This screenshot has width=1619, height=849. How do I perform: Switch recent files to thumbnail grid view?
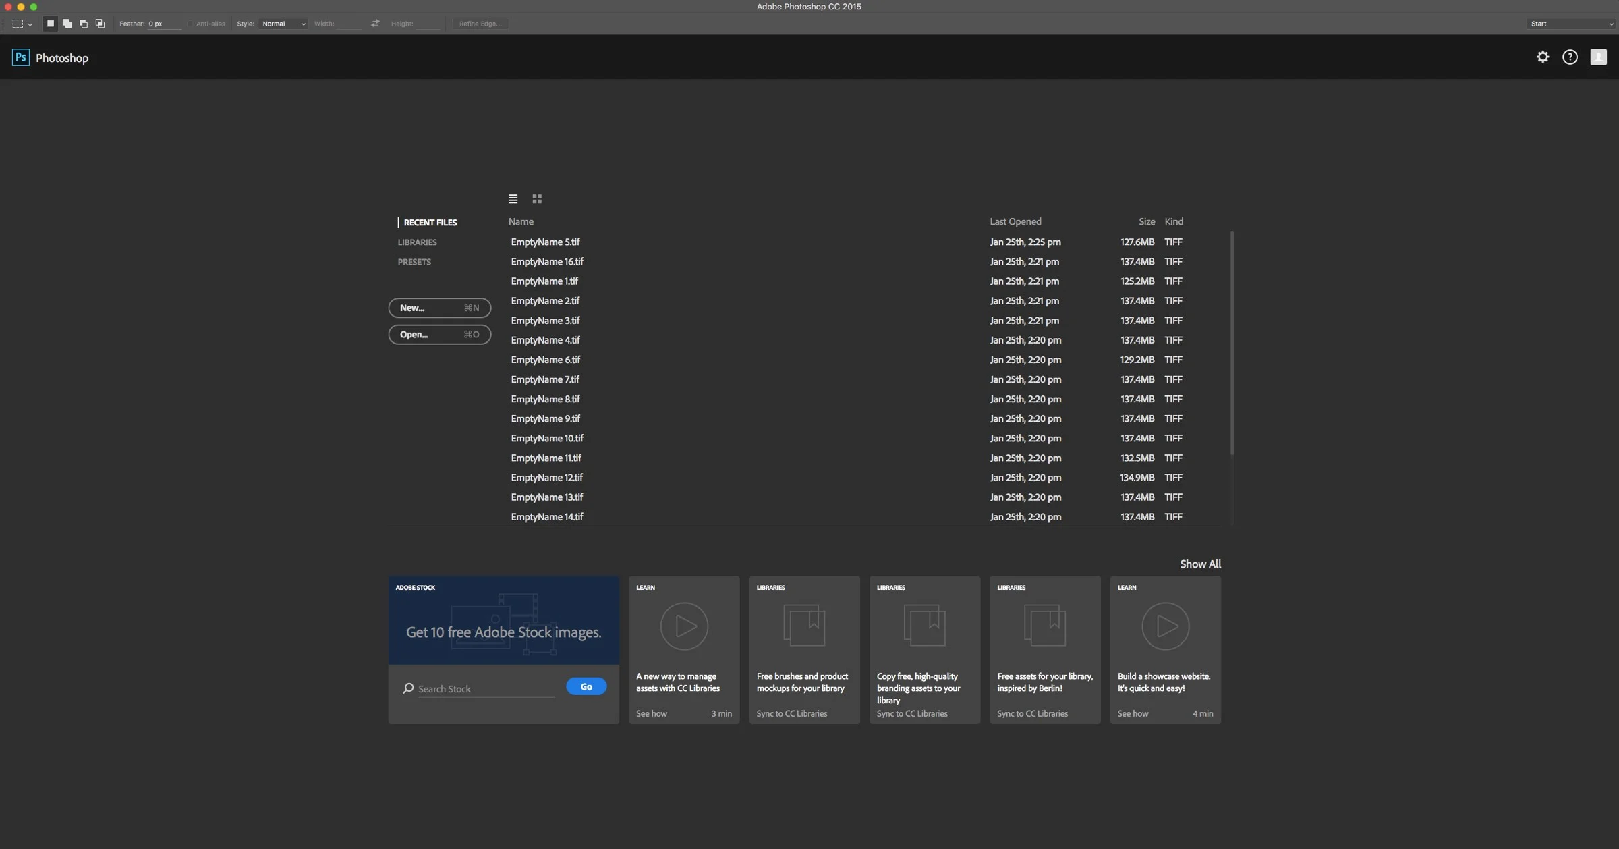click(x=537, y=199)
